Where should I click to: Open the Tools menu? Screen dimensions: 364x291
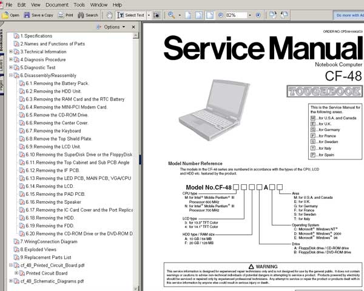[79, 5]
